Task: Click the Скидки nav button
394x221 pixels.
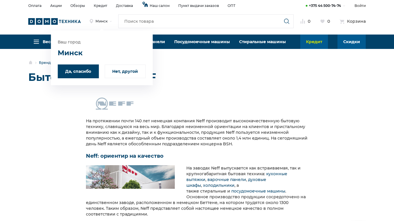Action: tap(352, 42)
